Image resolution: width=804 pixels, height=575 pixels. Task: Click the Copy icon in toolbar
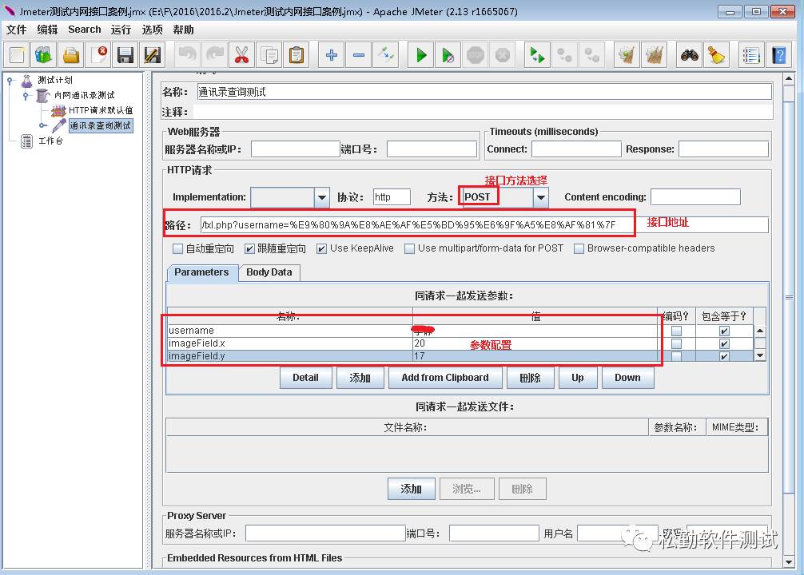pyautogui.click(x=269, y=55)
